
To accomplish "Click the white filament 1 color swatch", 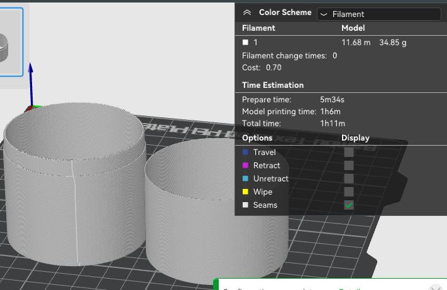I will [245, 42].
